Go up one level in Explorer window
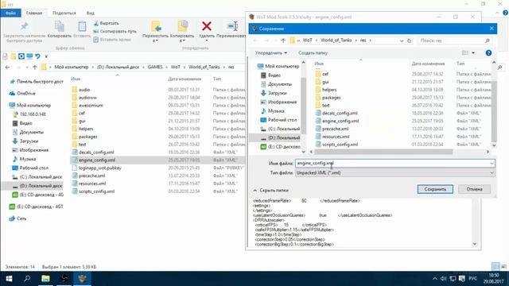 coord(35,67)
